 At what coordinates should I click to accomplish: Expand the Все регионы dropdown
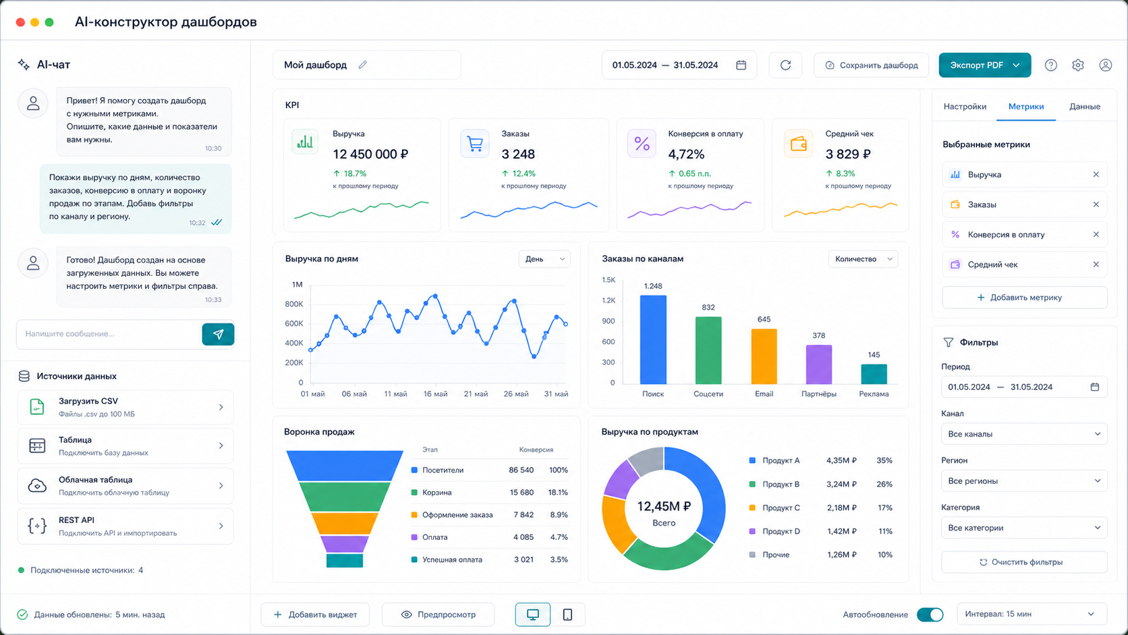click(x=1024, y=480)
